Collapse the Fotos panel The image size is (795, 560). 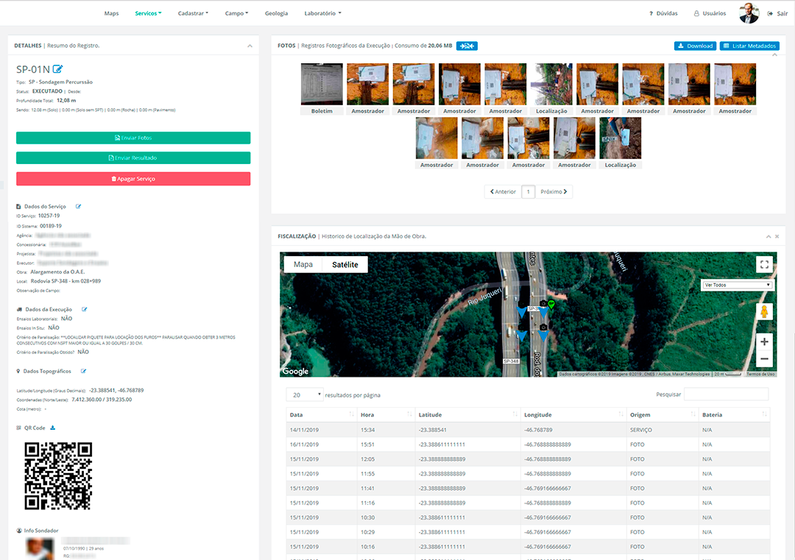(x=774, y=54)
